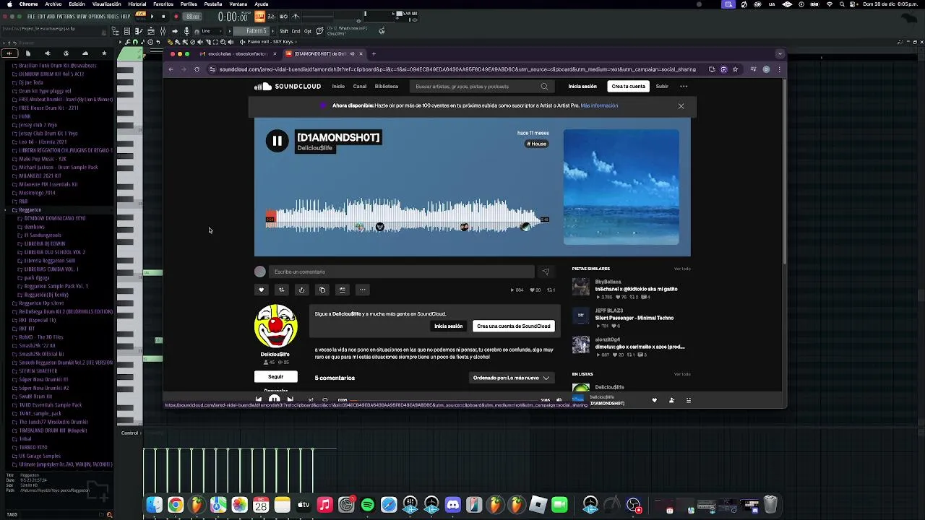Click the Chrome address bar URL
925x520 pixels.
pyautogui.click(x=457, y=69)
